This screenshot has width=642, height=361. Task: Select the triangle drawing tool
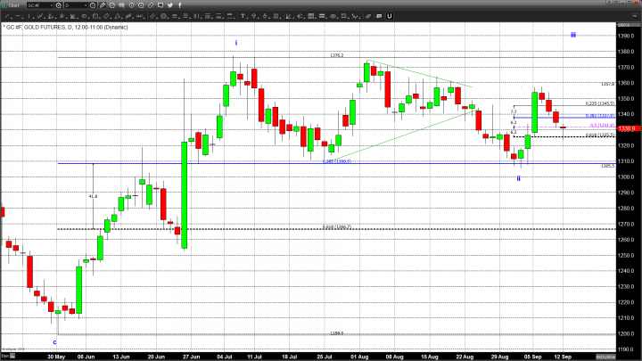pos(117,16)
